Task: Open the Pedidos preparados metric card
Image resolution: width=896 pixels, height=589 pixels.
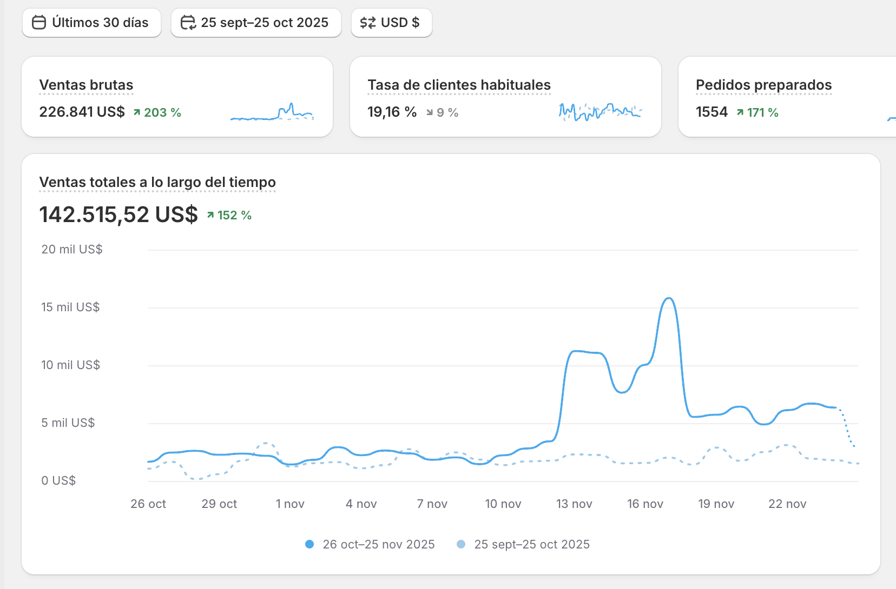Action: 787,97
